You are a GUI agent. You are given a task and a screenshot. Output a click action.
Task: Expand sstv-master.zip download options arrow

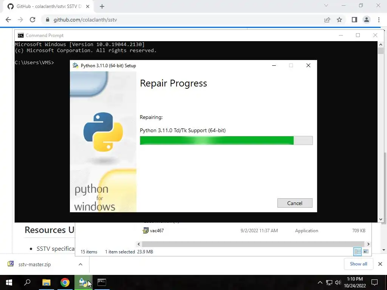pyautogui.click(x=80, y=264)
